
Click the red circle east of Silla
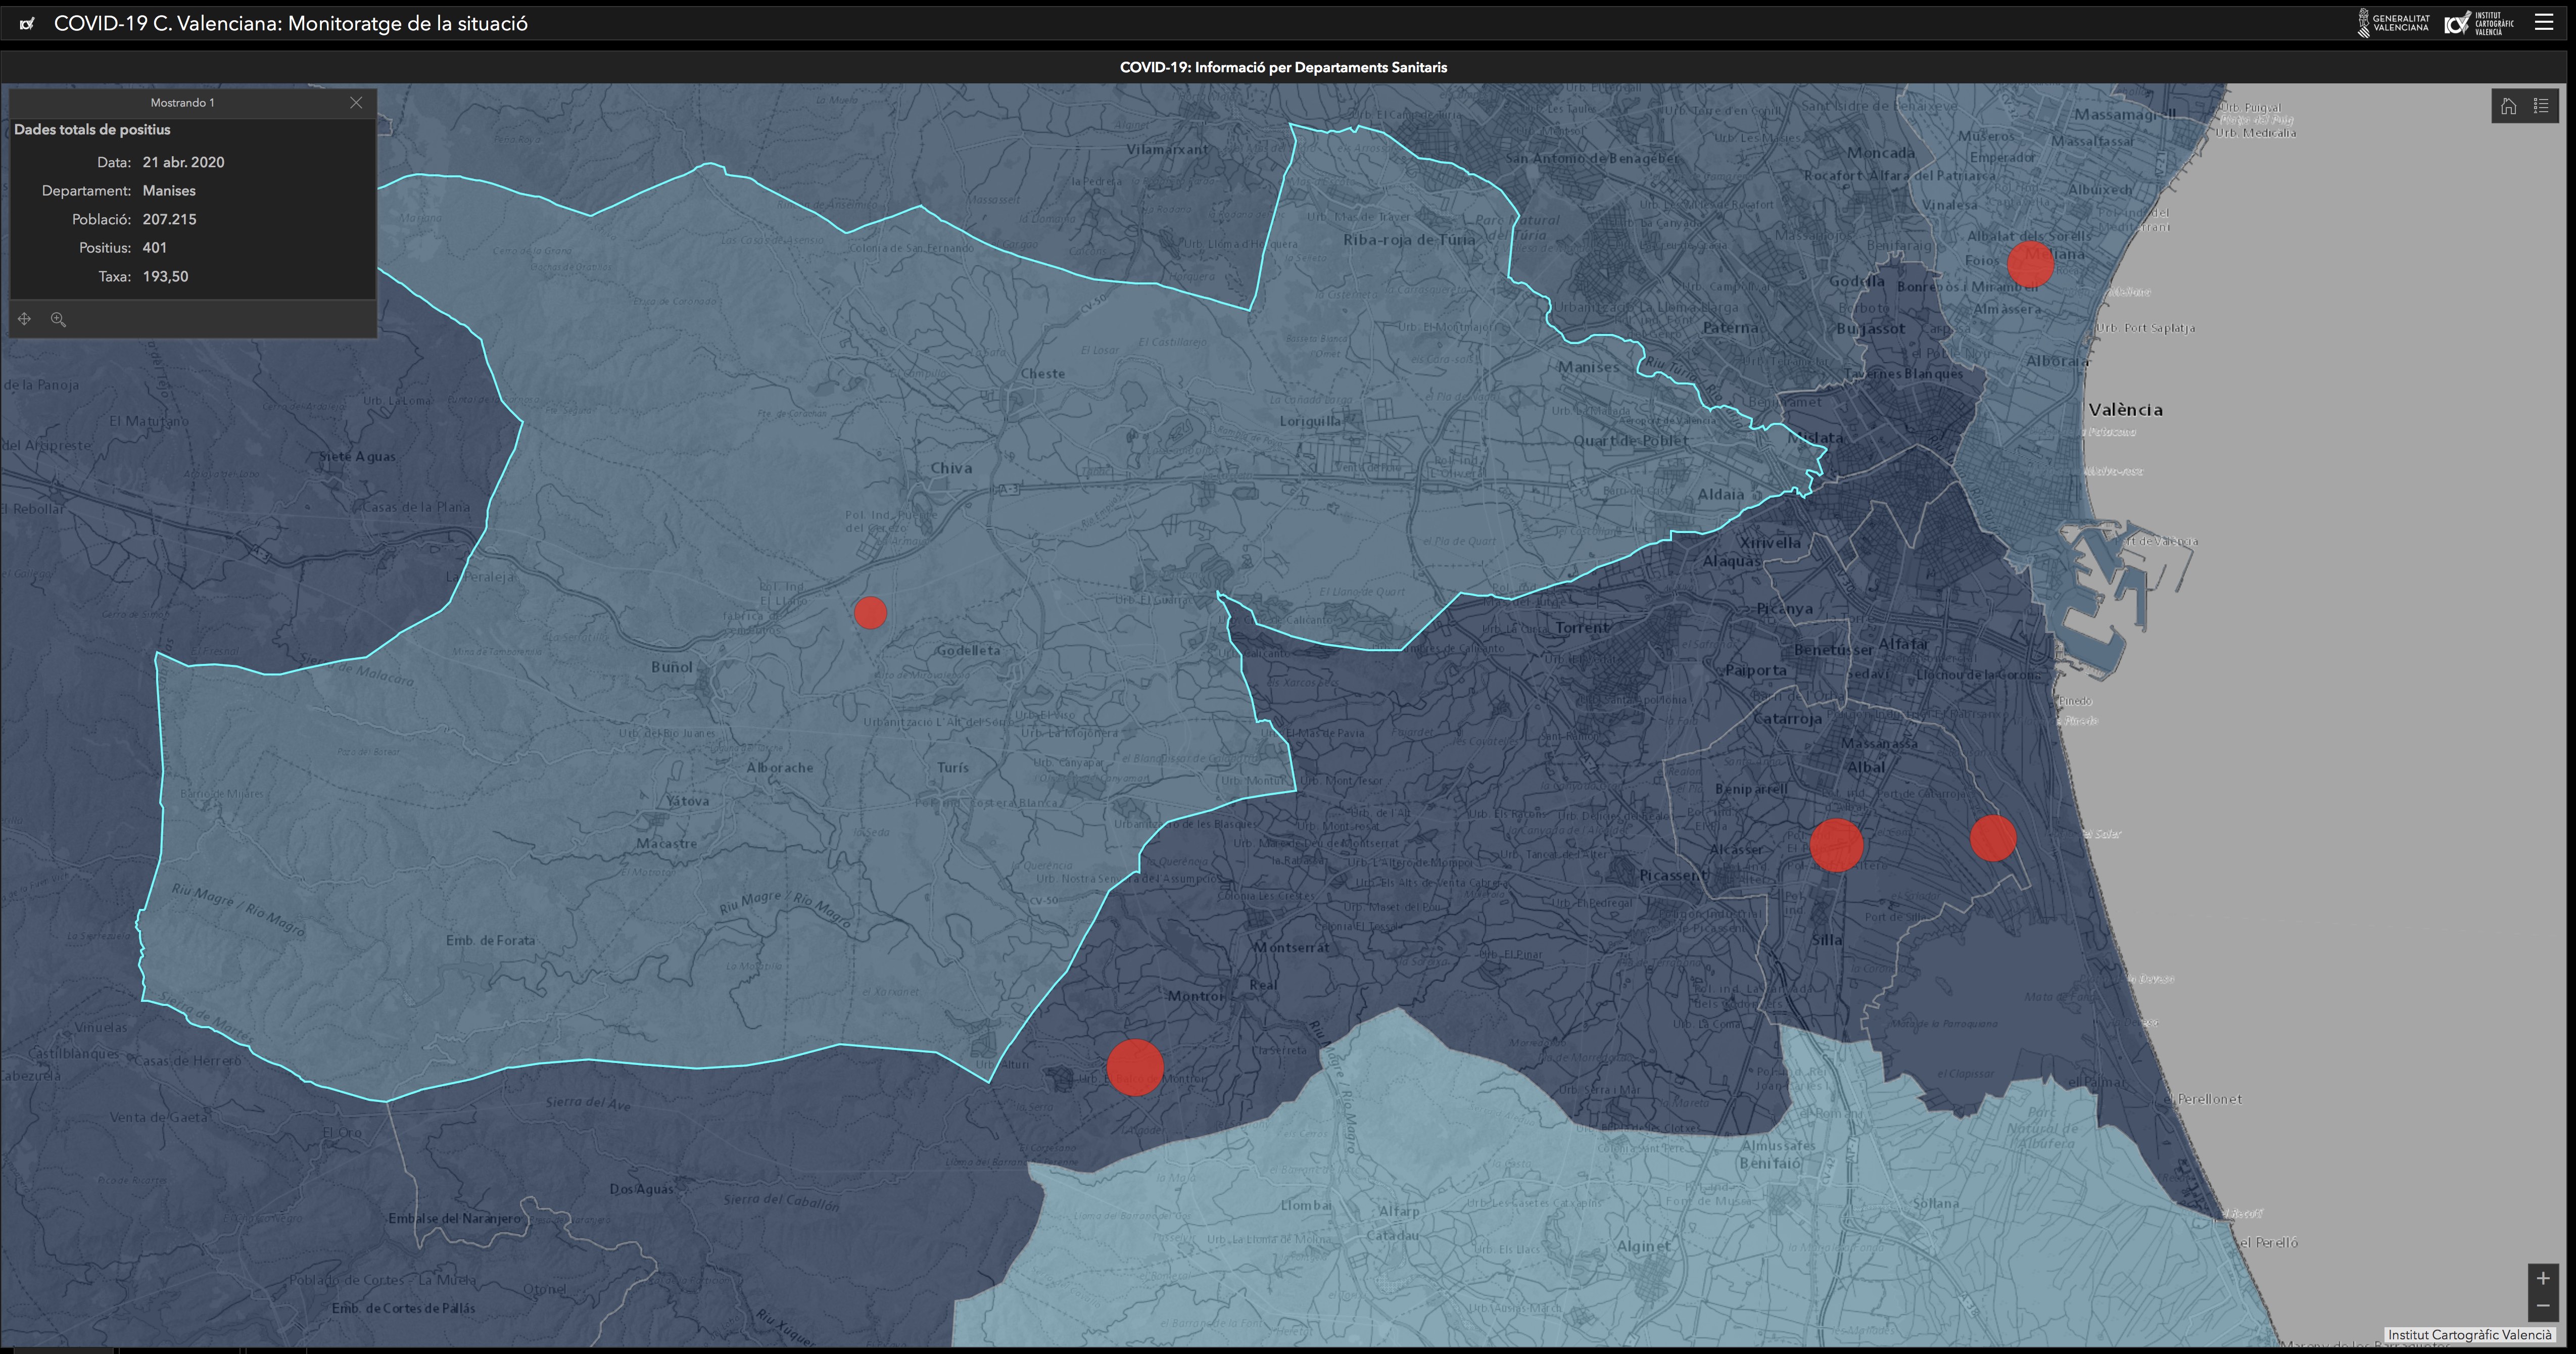tap(1992, 838)
